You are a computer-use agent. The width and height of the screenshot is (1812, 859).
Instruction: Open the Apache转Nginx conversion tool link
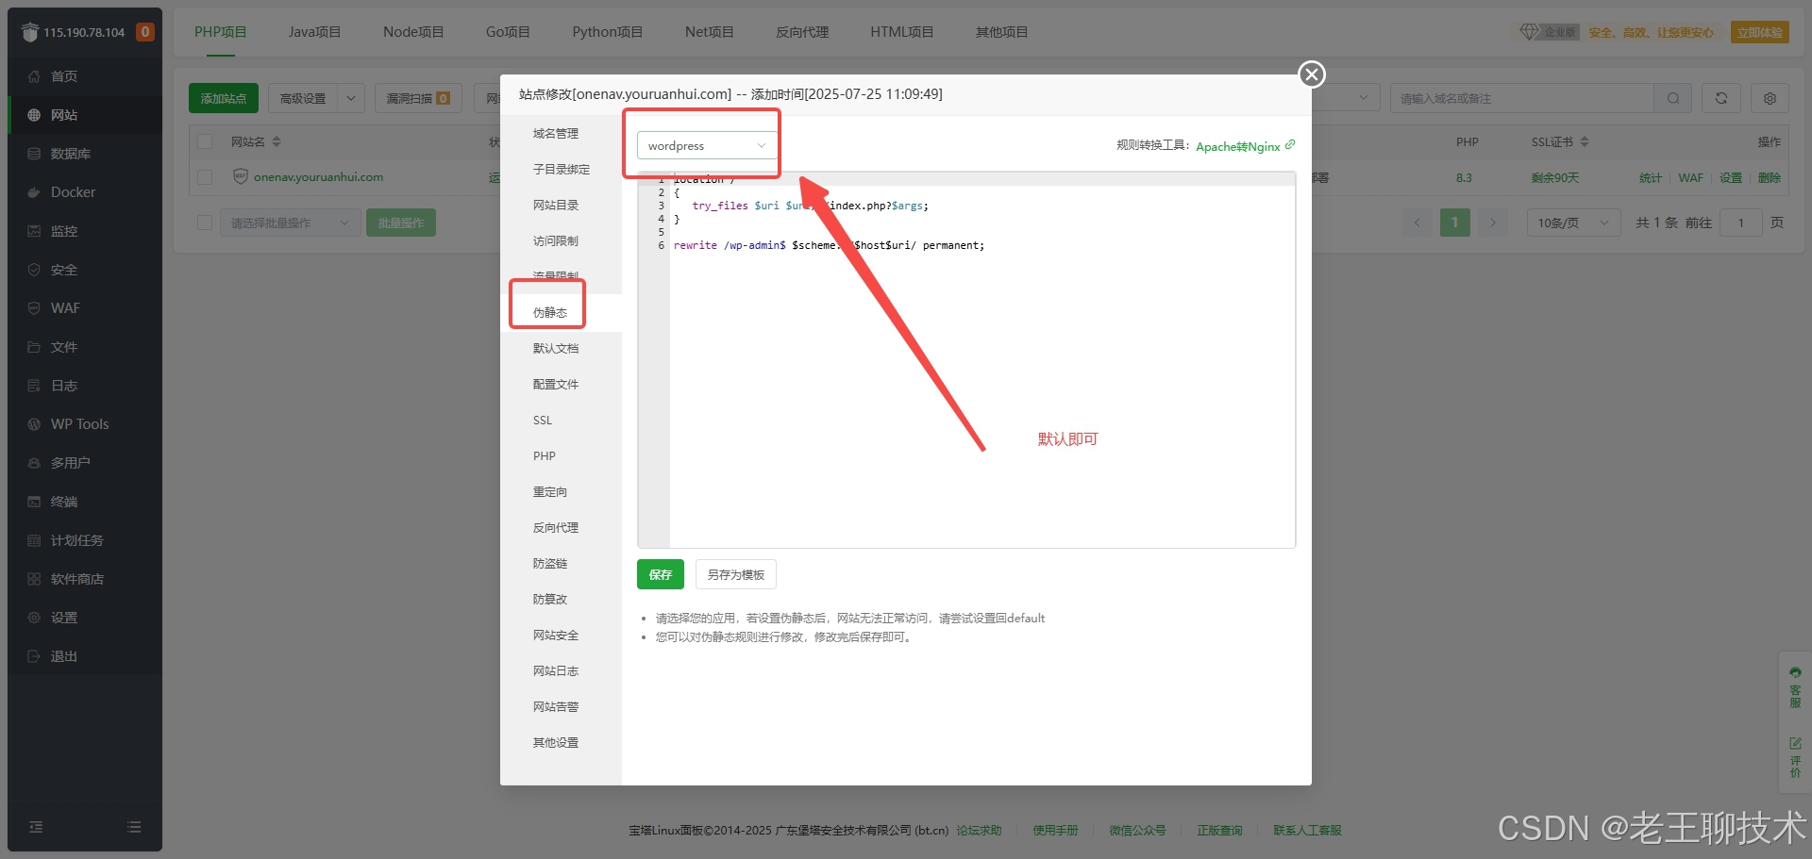pyautogui.click(x=1245, y=146)
